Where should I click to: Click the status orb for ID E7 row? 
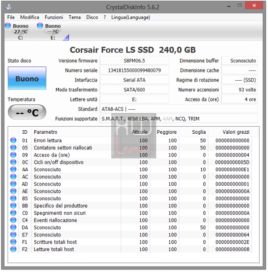pyautogui.click(x=13, y=235)
